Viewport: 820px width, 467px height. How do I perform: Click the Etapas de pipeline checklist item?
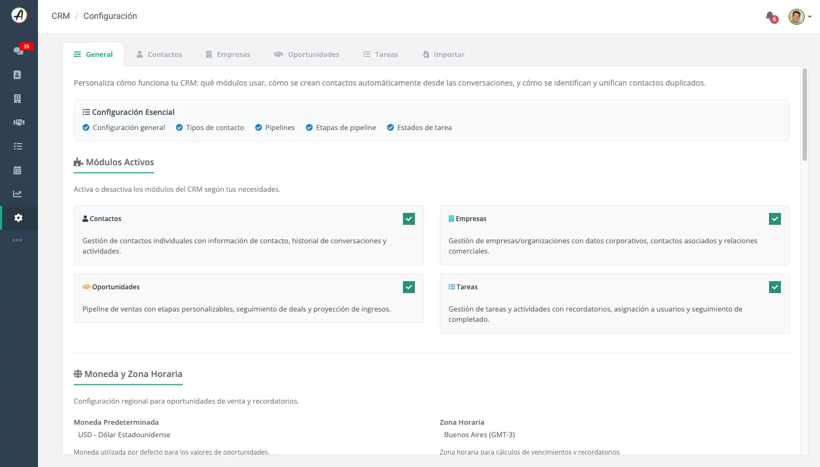coord(341,128)
